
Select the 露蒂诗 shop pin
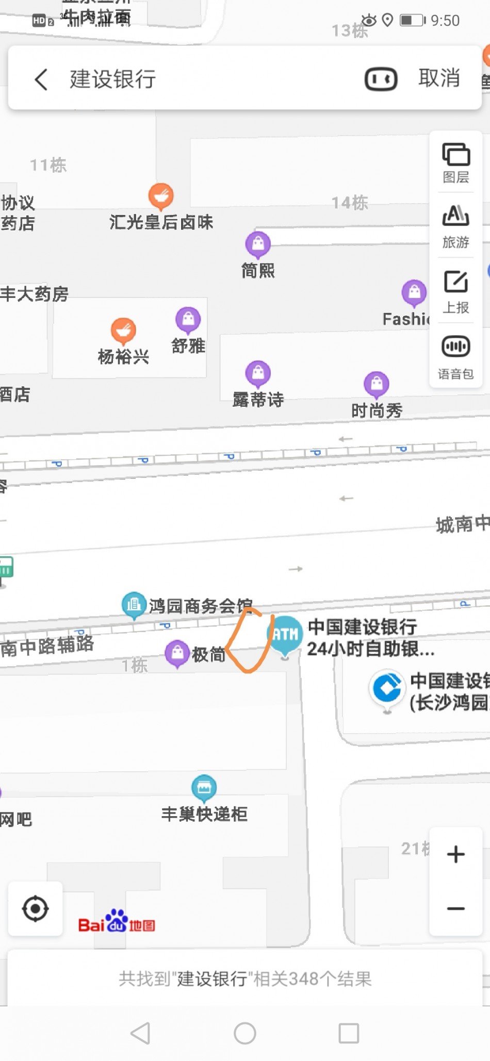point(258,373)
